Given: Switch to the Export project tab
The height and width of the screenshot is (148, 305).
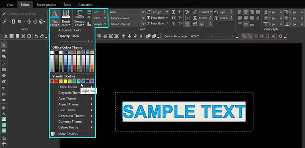Looking at the screenshot, I should click(x=46, y=5).
